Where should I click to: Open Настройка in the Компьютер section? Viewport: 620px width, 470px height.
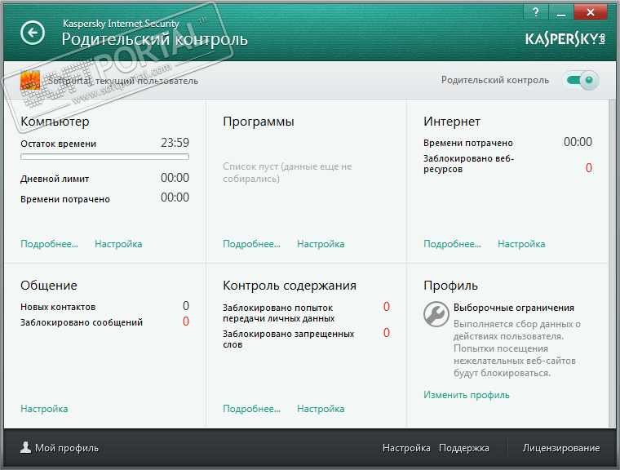coord(118,244)
